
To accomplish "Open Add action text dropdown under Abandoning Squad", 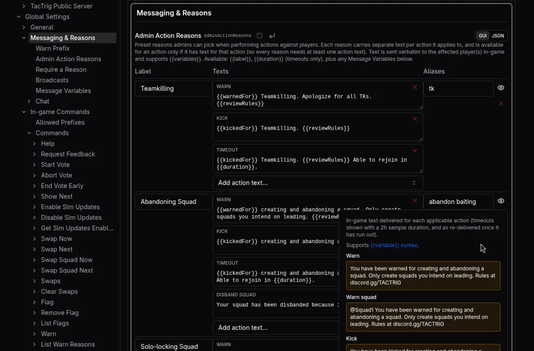I will (x=276, y=327).
